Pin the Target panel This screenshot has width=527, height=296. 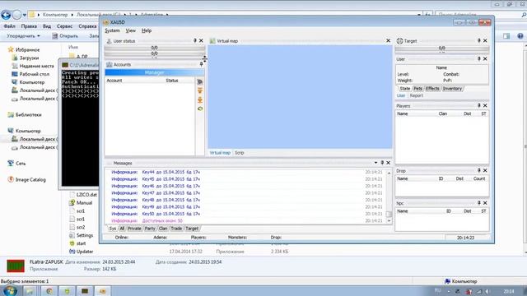point(479,40)
